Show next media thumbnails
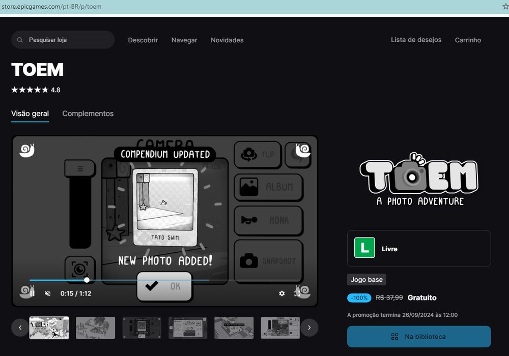The image size is (509, 356). point(309,328)
